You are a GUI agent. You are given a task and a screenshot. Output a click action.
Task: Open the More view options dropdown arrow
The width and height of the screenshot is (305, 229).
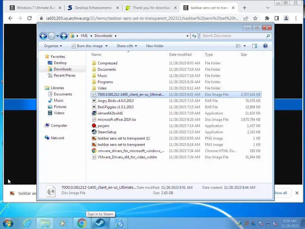245,46
